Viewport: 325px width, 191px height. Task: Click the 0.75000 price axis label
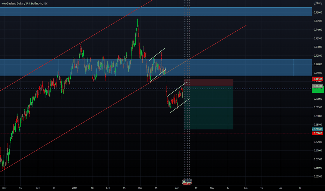(x=318, y=13)
